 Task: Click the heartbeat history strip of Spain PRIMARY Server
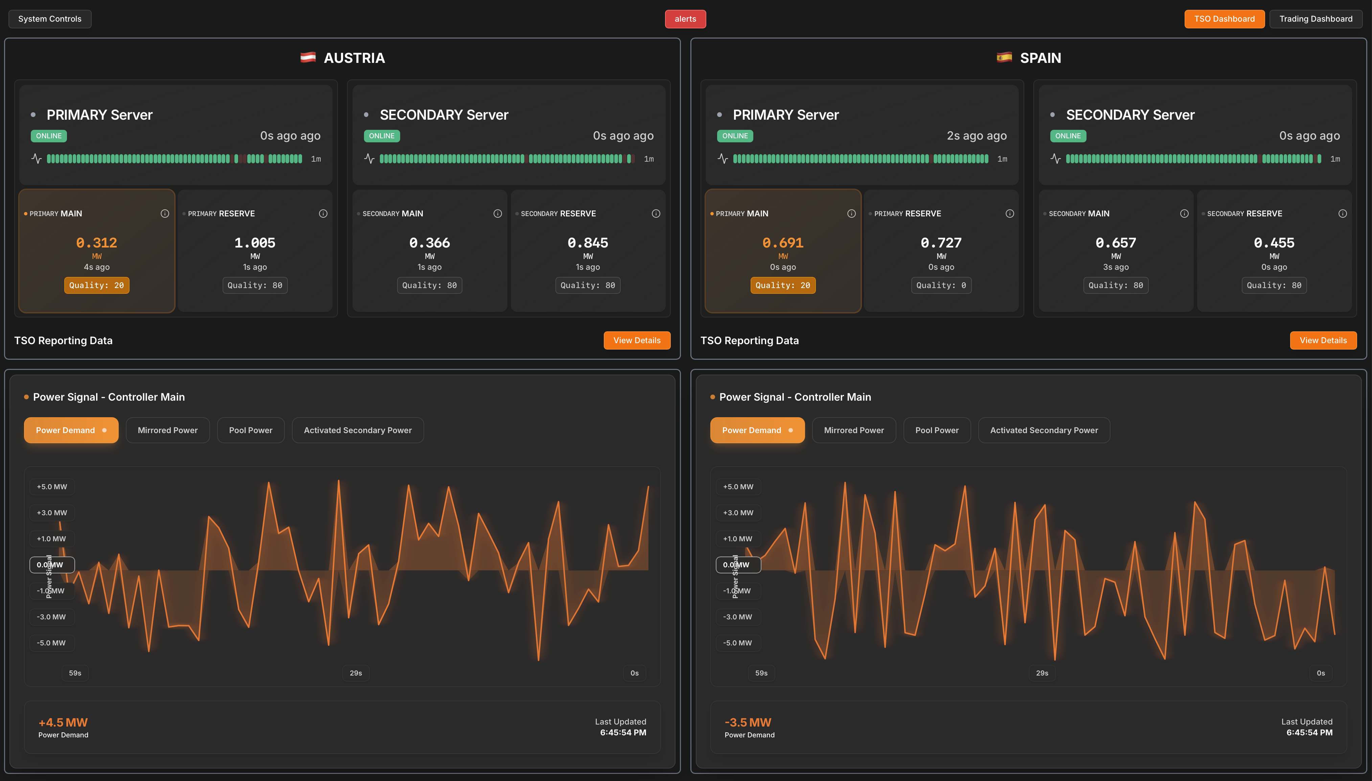point(859,158)
